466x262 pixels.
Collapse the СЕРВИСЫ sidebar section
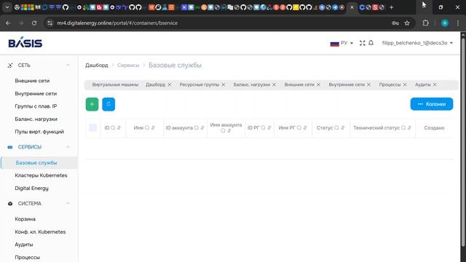point(68,147)
